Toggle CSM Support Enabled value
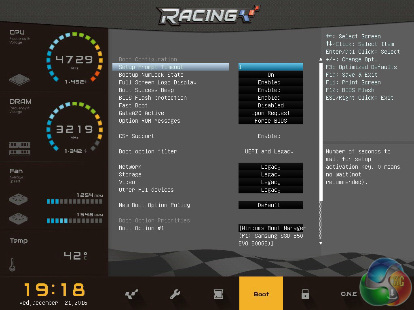414x310 pixels. pos(269,136)
